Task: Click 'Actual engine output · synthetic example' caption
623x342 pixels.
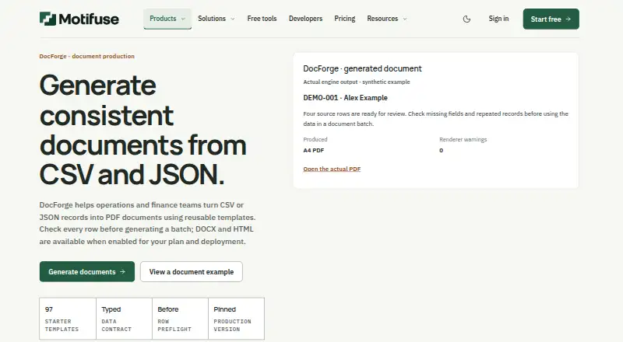Action: pyautogui.click(x=357, y=82)
